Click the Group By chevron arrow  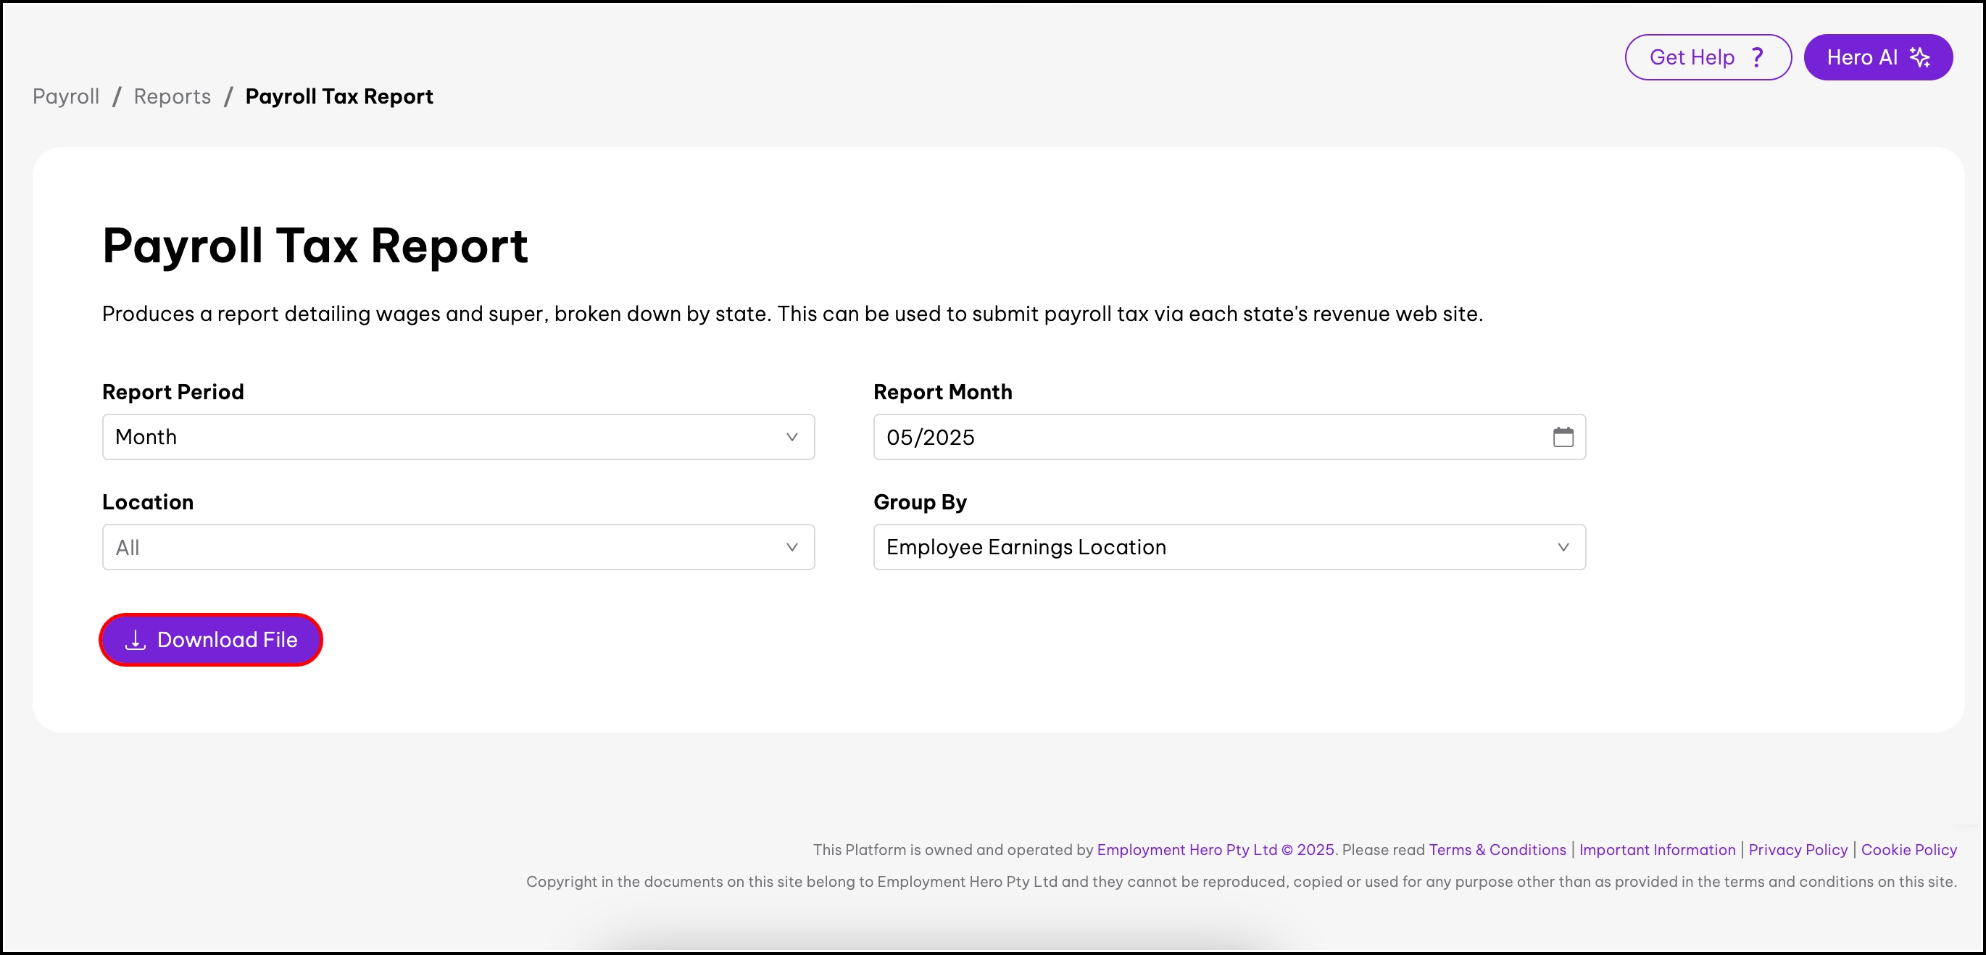coord(1563,547)
